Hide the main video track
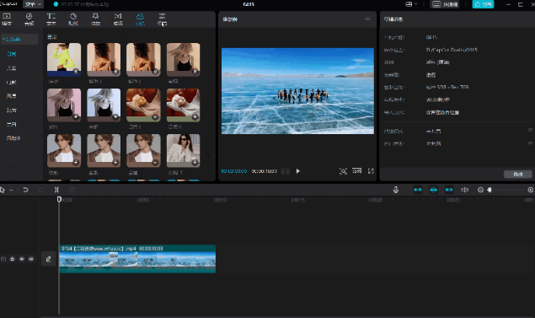The width and height of the screenshot is (535, 318). (x=22, y=259)
